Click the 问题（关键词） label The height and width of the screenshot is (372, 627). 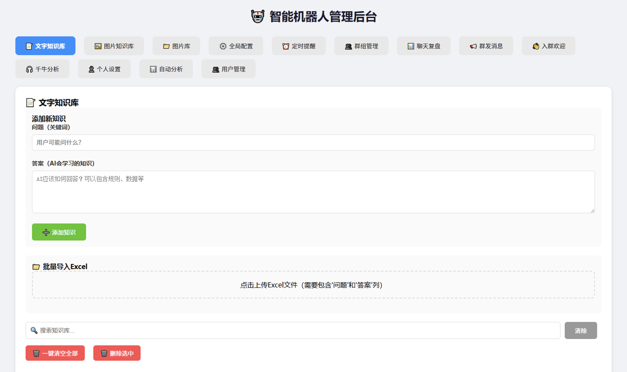pyautogui.click(x=51, y=127)
